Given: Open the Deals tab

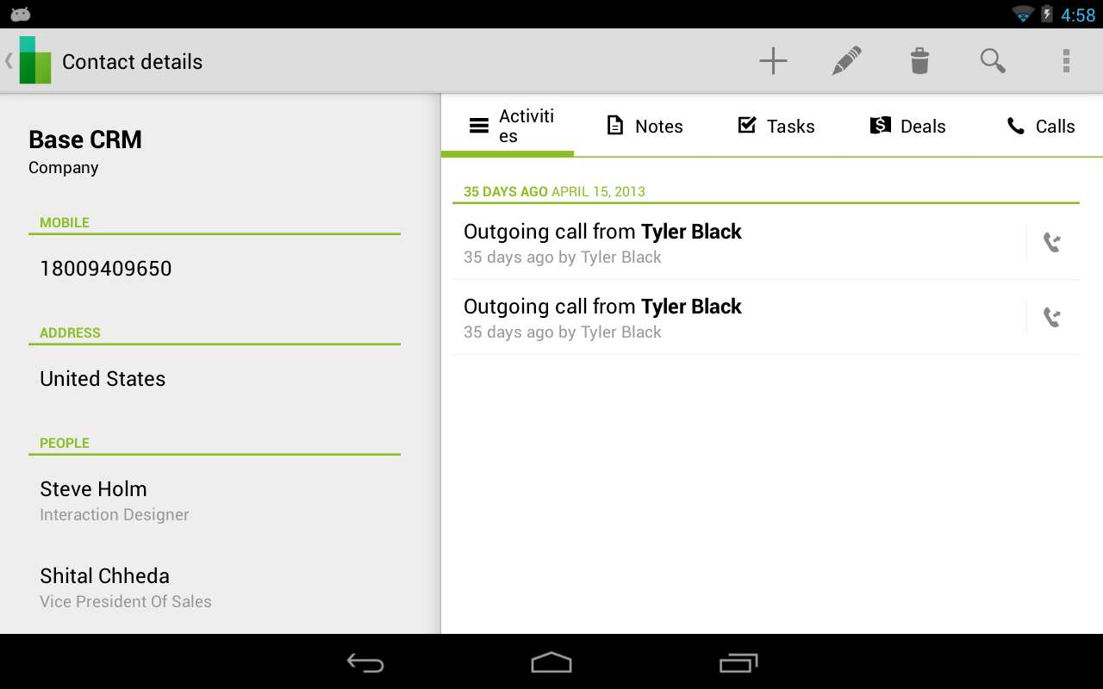Looking at the screenshot, I should [908, 126].
